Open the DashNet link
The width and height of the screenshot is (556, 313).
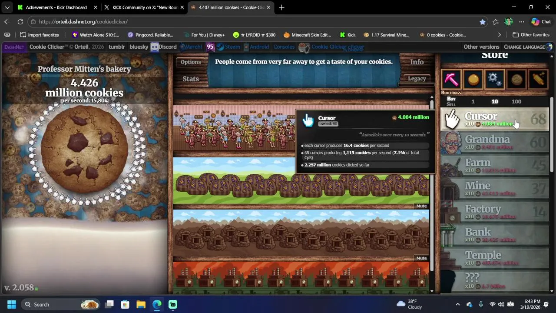[x=14, y=47]
